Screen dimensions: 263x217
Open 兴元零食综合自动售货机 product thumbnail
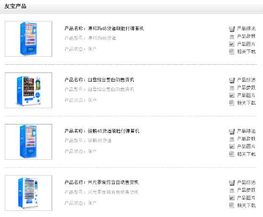29,193
